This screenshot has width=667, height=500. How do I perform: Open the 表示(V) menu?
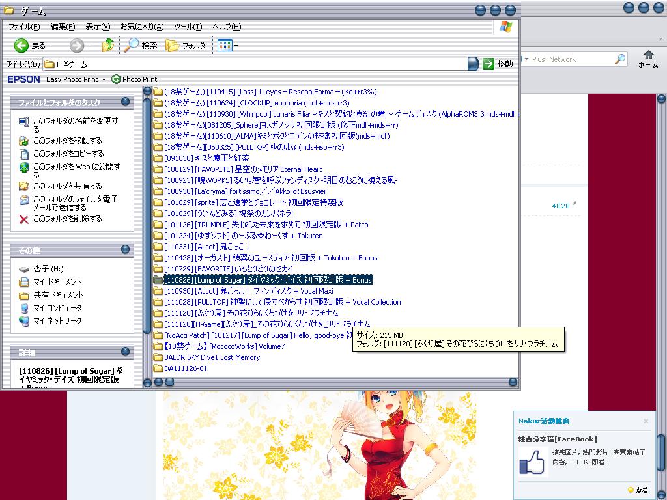(x=98, y=27)
